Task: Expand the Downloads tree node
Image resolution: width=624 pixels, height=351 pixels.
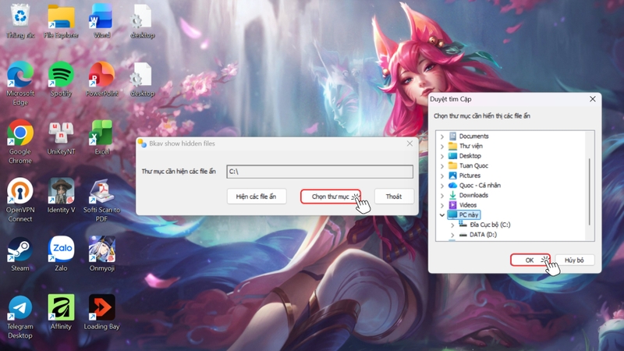Action: (x=441, y=196)
